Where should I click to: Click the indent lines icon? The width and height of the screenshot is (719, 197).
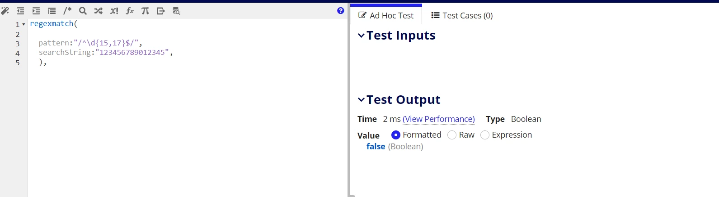[36, 11]
